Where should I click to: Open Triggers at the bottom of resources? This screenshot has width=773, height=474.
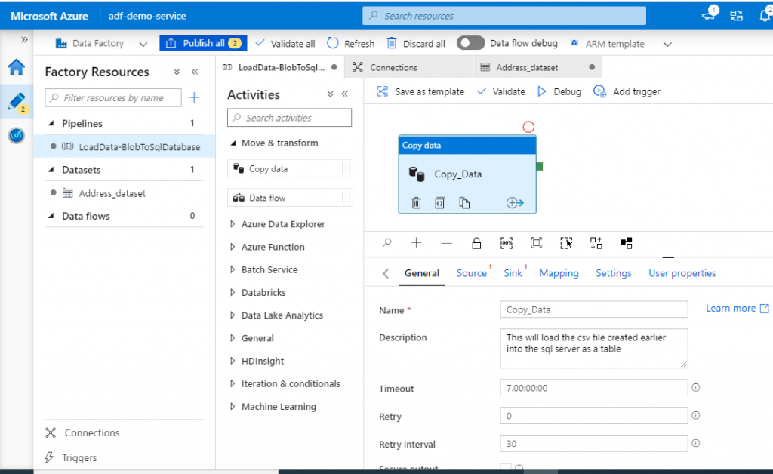tap(71, 457)
